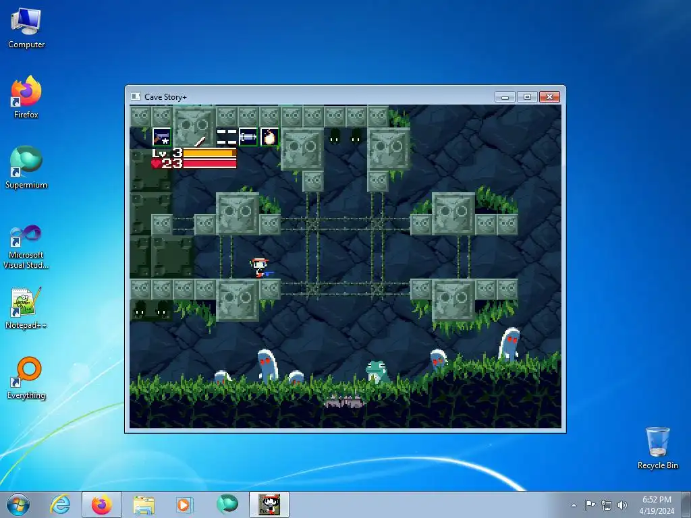Open the Windows Start menu
Screen dimensions: 691x518
point(18,505)
